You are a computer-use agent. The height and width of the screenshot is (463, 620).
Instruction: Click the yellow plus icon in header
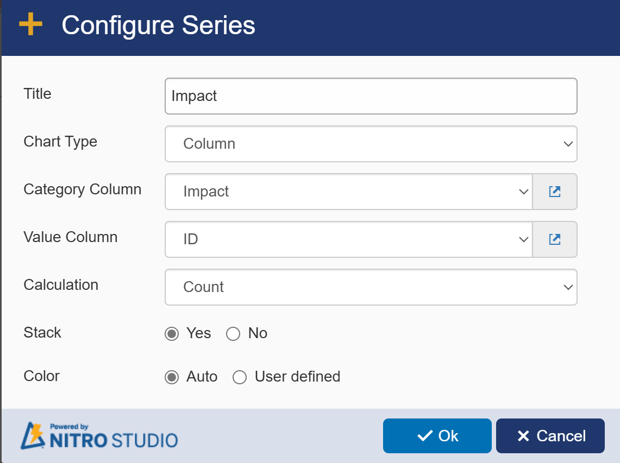(x=30, y=24)
